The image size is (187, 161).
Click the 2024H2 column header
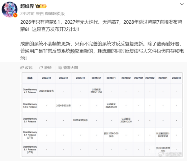pos(64,78)
